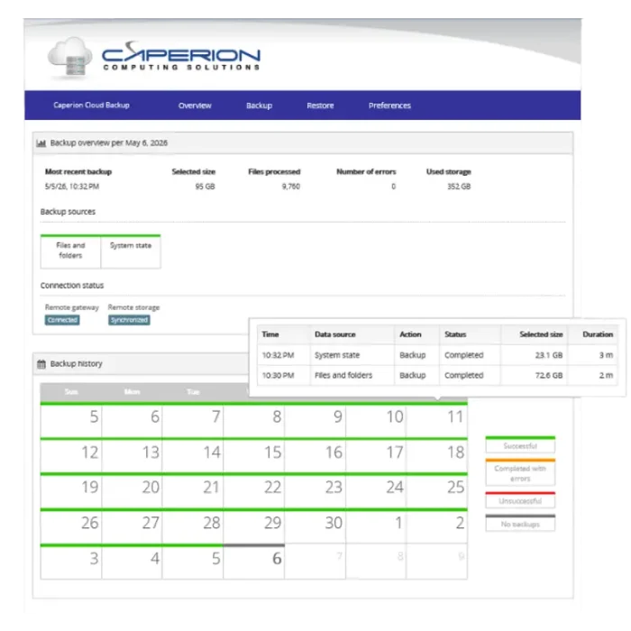Viewport: 631px width, 631px height.
Task: Click the Backup sources heading
Action: (x=68, y=212)
